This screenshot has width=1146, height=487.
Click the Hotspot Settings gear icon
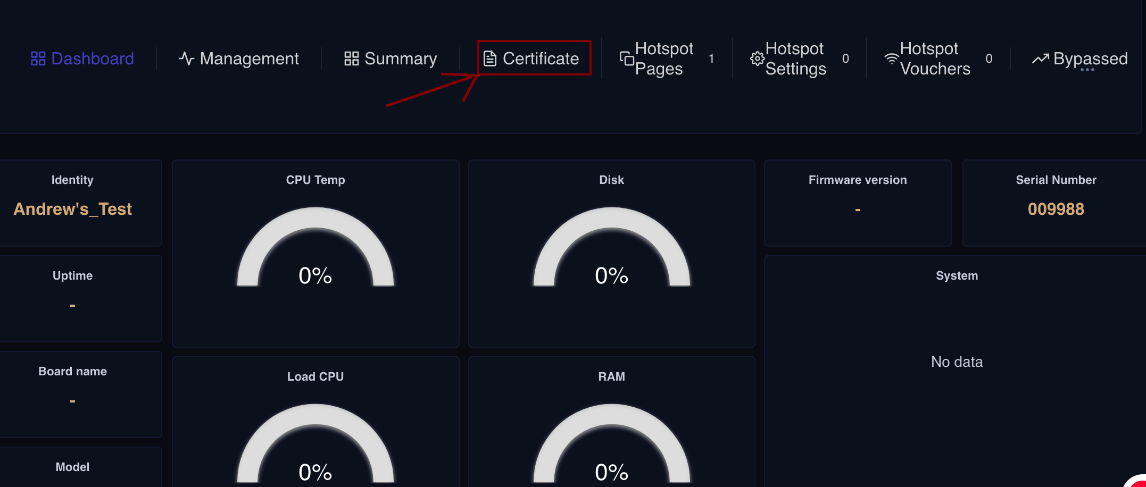point(757,58)
